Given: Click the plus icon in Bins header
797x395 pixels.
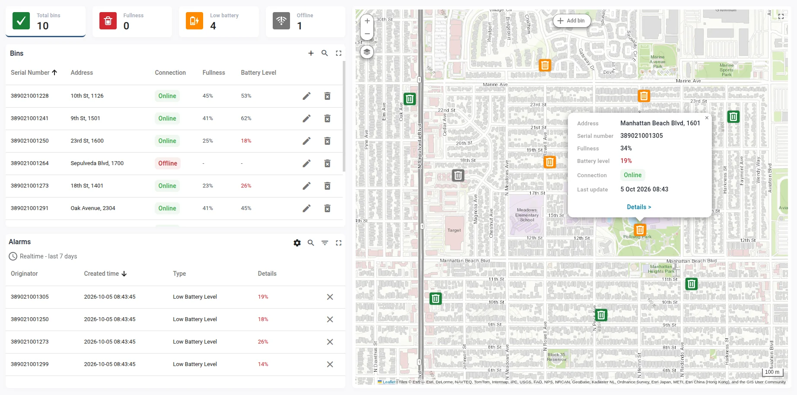Looking at the screenshot, I should tap(311, 53).
